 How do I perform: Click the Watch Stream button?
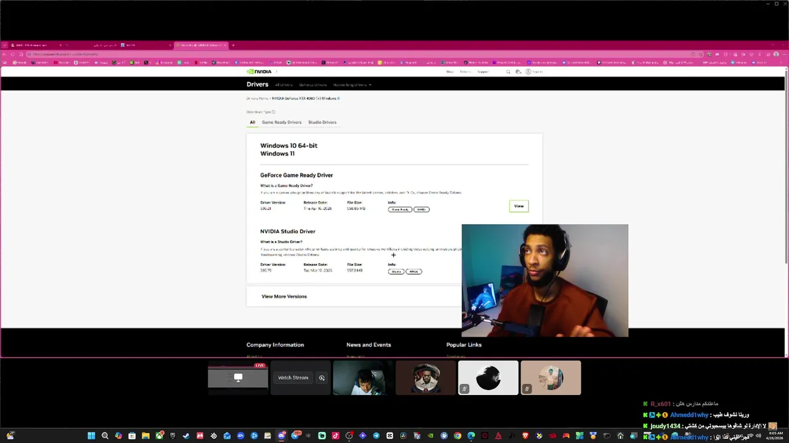coord(293,378)
